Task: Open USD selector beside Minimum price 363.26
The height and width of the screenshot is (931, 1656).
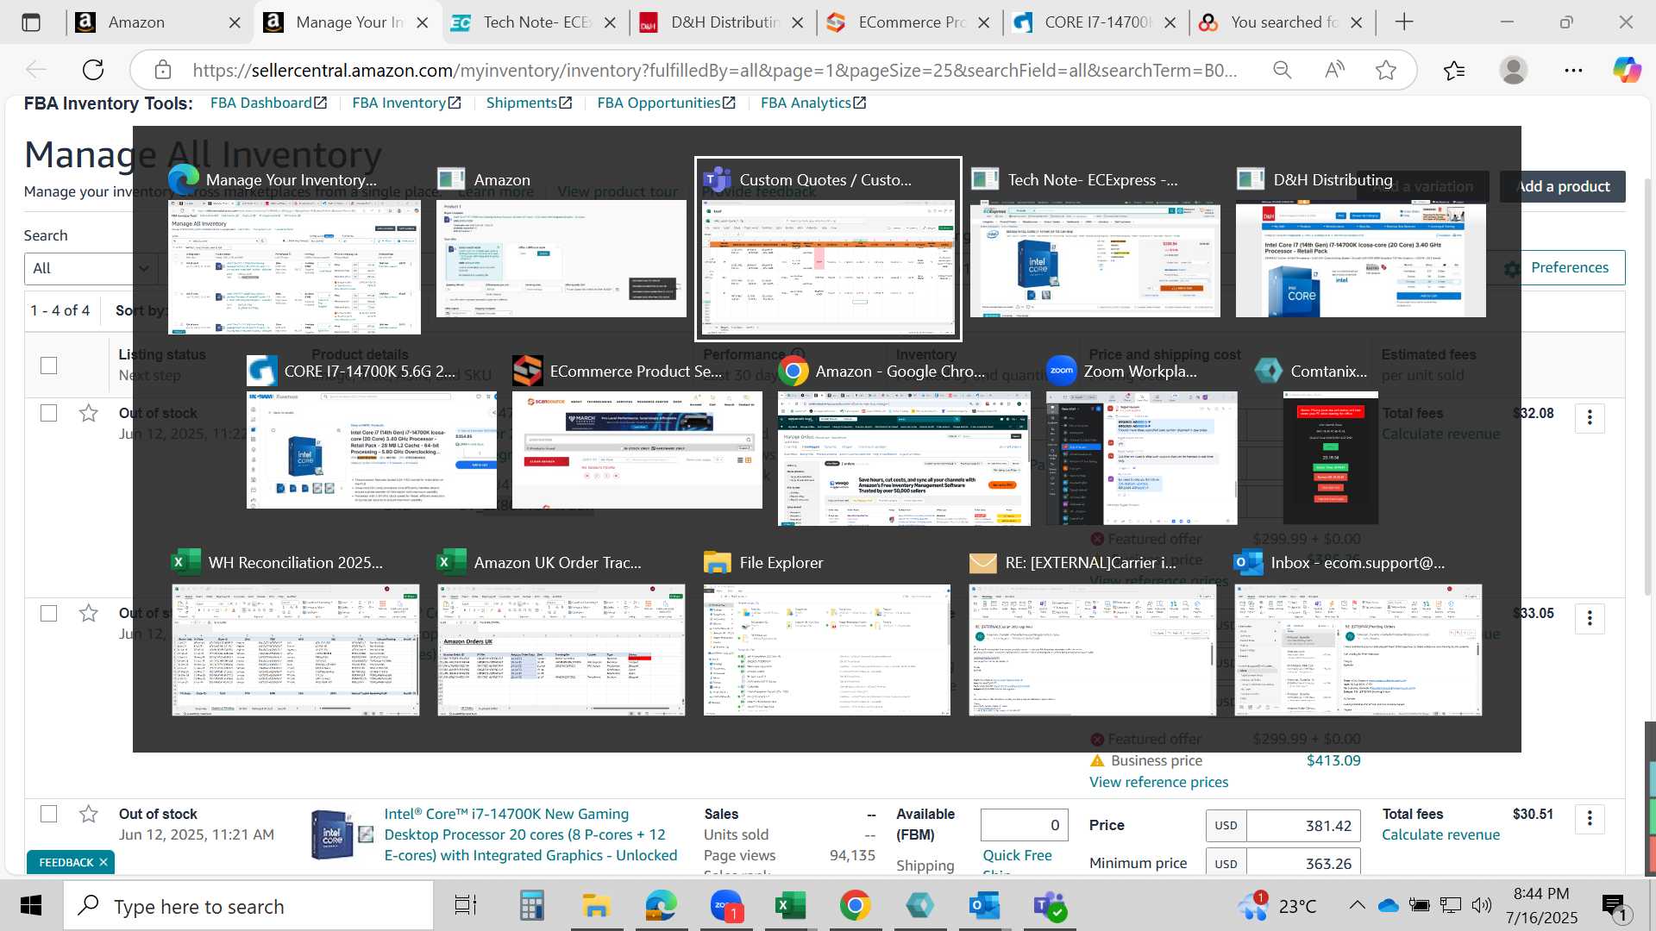Action: 1226,864
